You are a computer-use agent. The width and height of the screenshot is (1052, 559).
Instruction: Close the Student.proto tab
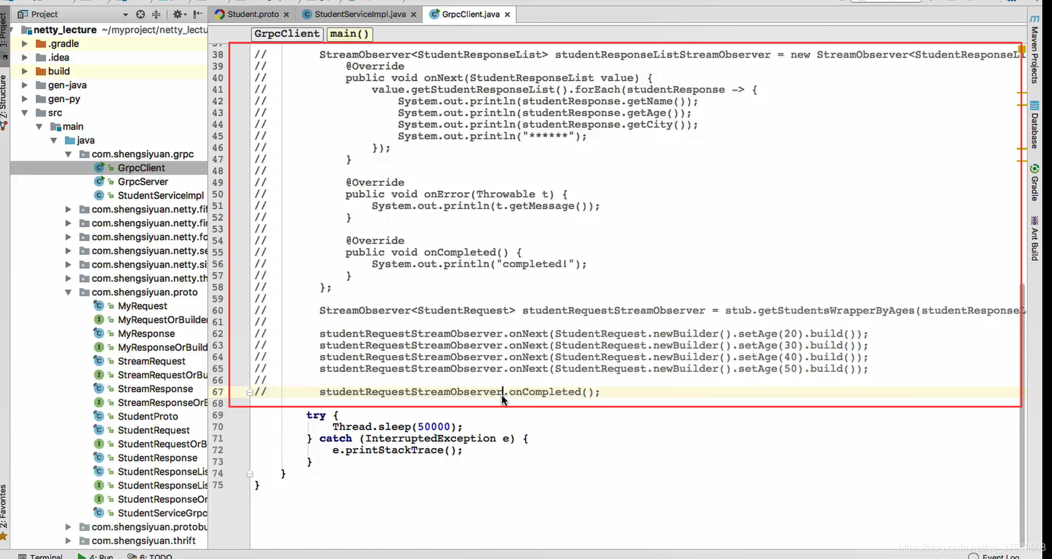pos(287,15)
